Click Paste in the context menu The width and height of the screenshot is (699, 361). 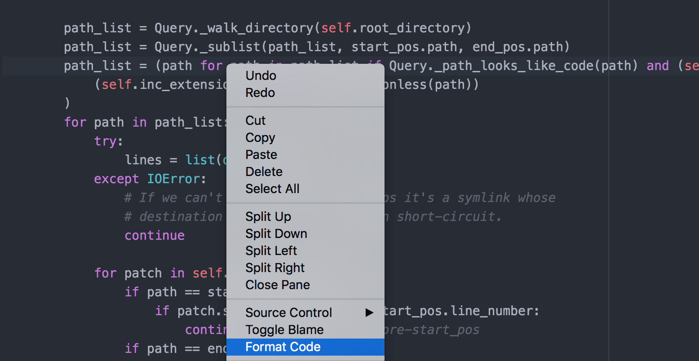click(305, 154)
